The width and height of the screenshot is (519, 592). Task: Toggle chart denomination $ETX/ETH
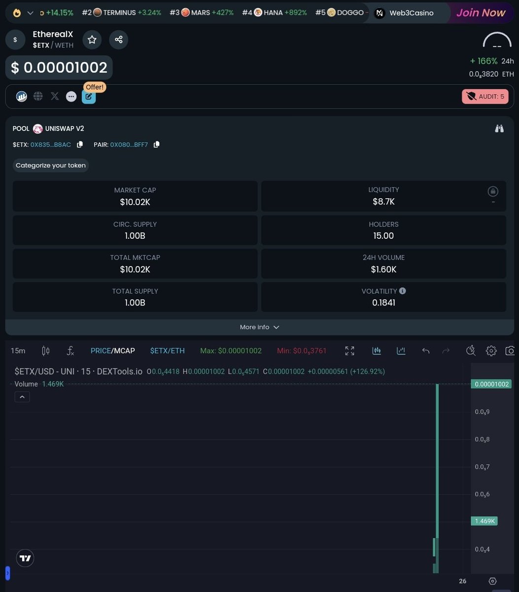coord(168,351)
